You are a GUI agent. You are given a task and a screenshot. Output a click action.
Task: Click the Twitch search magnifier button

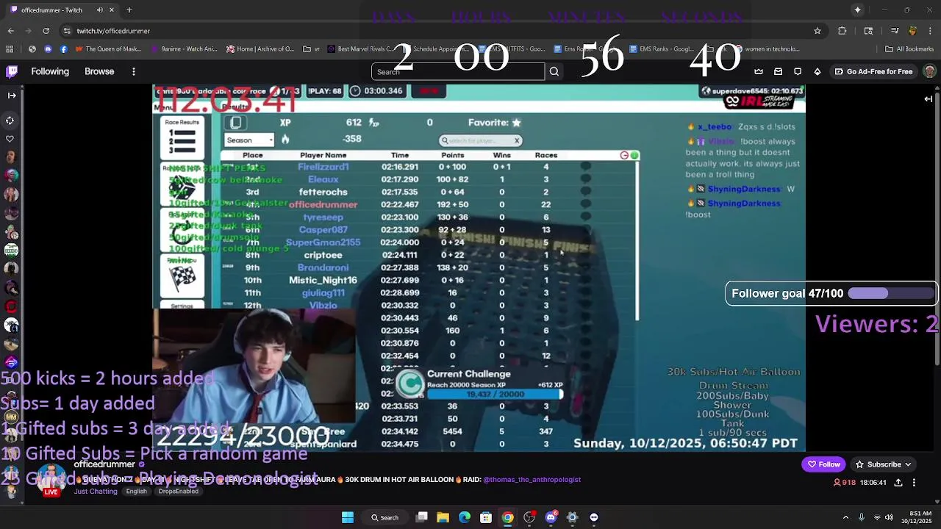554,71
